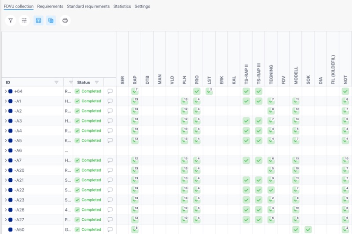Open the filter funnel tool
352x234 pixels.
coord(11,21)
